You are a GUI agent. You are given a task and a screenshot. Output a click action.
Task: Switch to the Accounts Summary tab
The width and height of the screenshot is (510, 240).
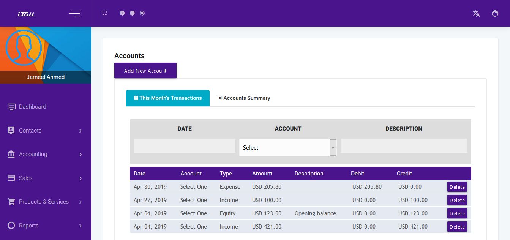pos(244,98)
